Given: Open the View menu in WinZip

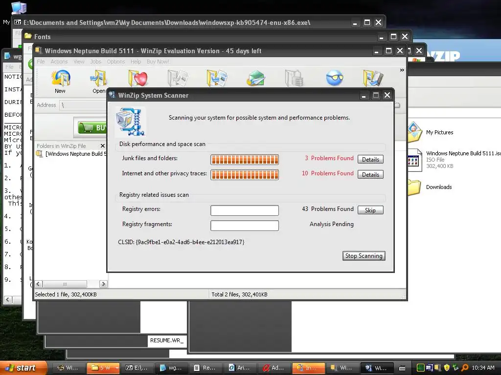Looking at the screenshot, I should 79,62.
